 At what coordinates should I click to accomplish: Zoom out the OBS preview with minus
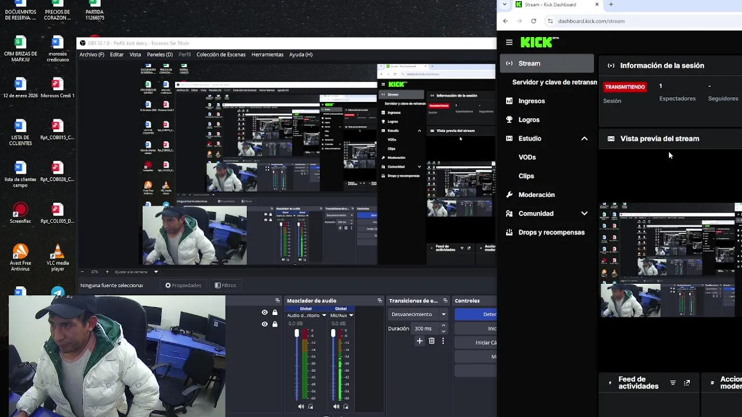(x=82, y=272)
